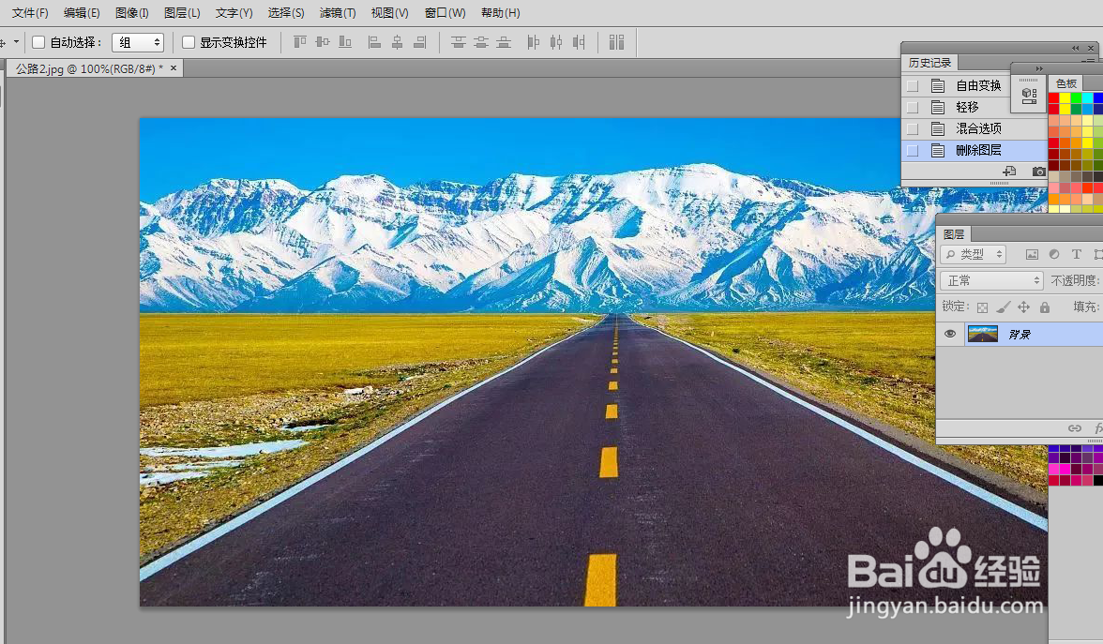Open the 文字(Y) menu
The width and height of the screenshot is (1103, 644).
[234, 13]
